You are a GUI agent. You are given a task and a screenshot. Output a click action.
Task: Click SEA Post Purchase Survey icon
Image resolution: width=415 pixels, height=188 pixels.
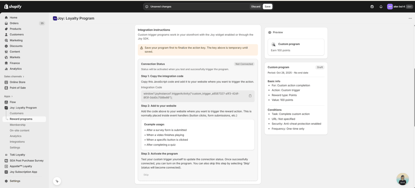(x=6, y=160)
